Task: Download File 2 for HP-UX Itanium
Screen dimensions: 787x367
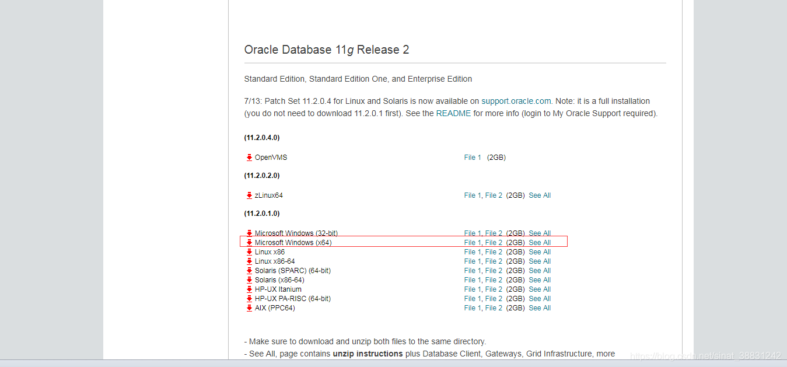Action: [x=494, y=289]
